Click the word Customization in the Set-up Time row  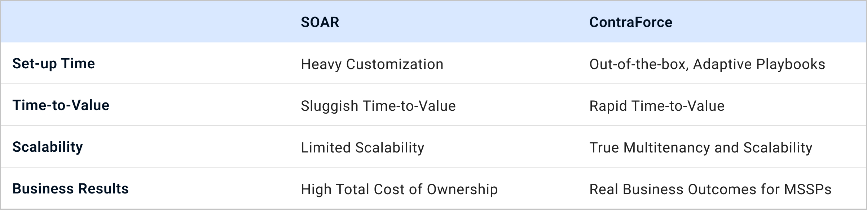pyautogui.click(x=395, y=64)
